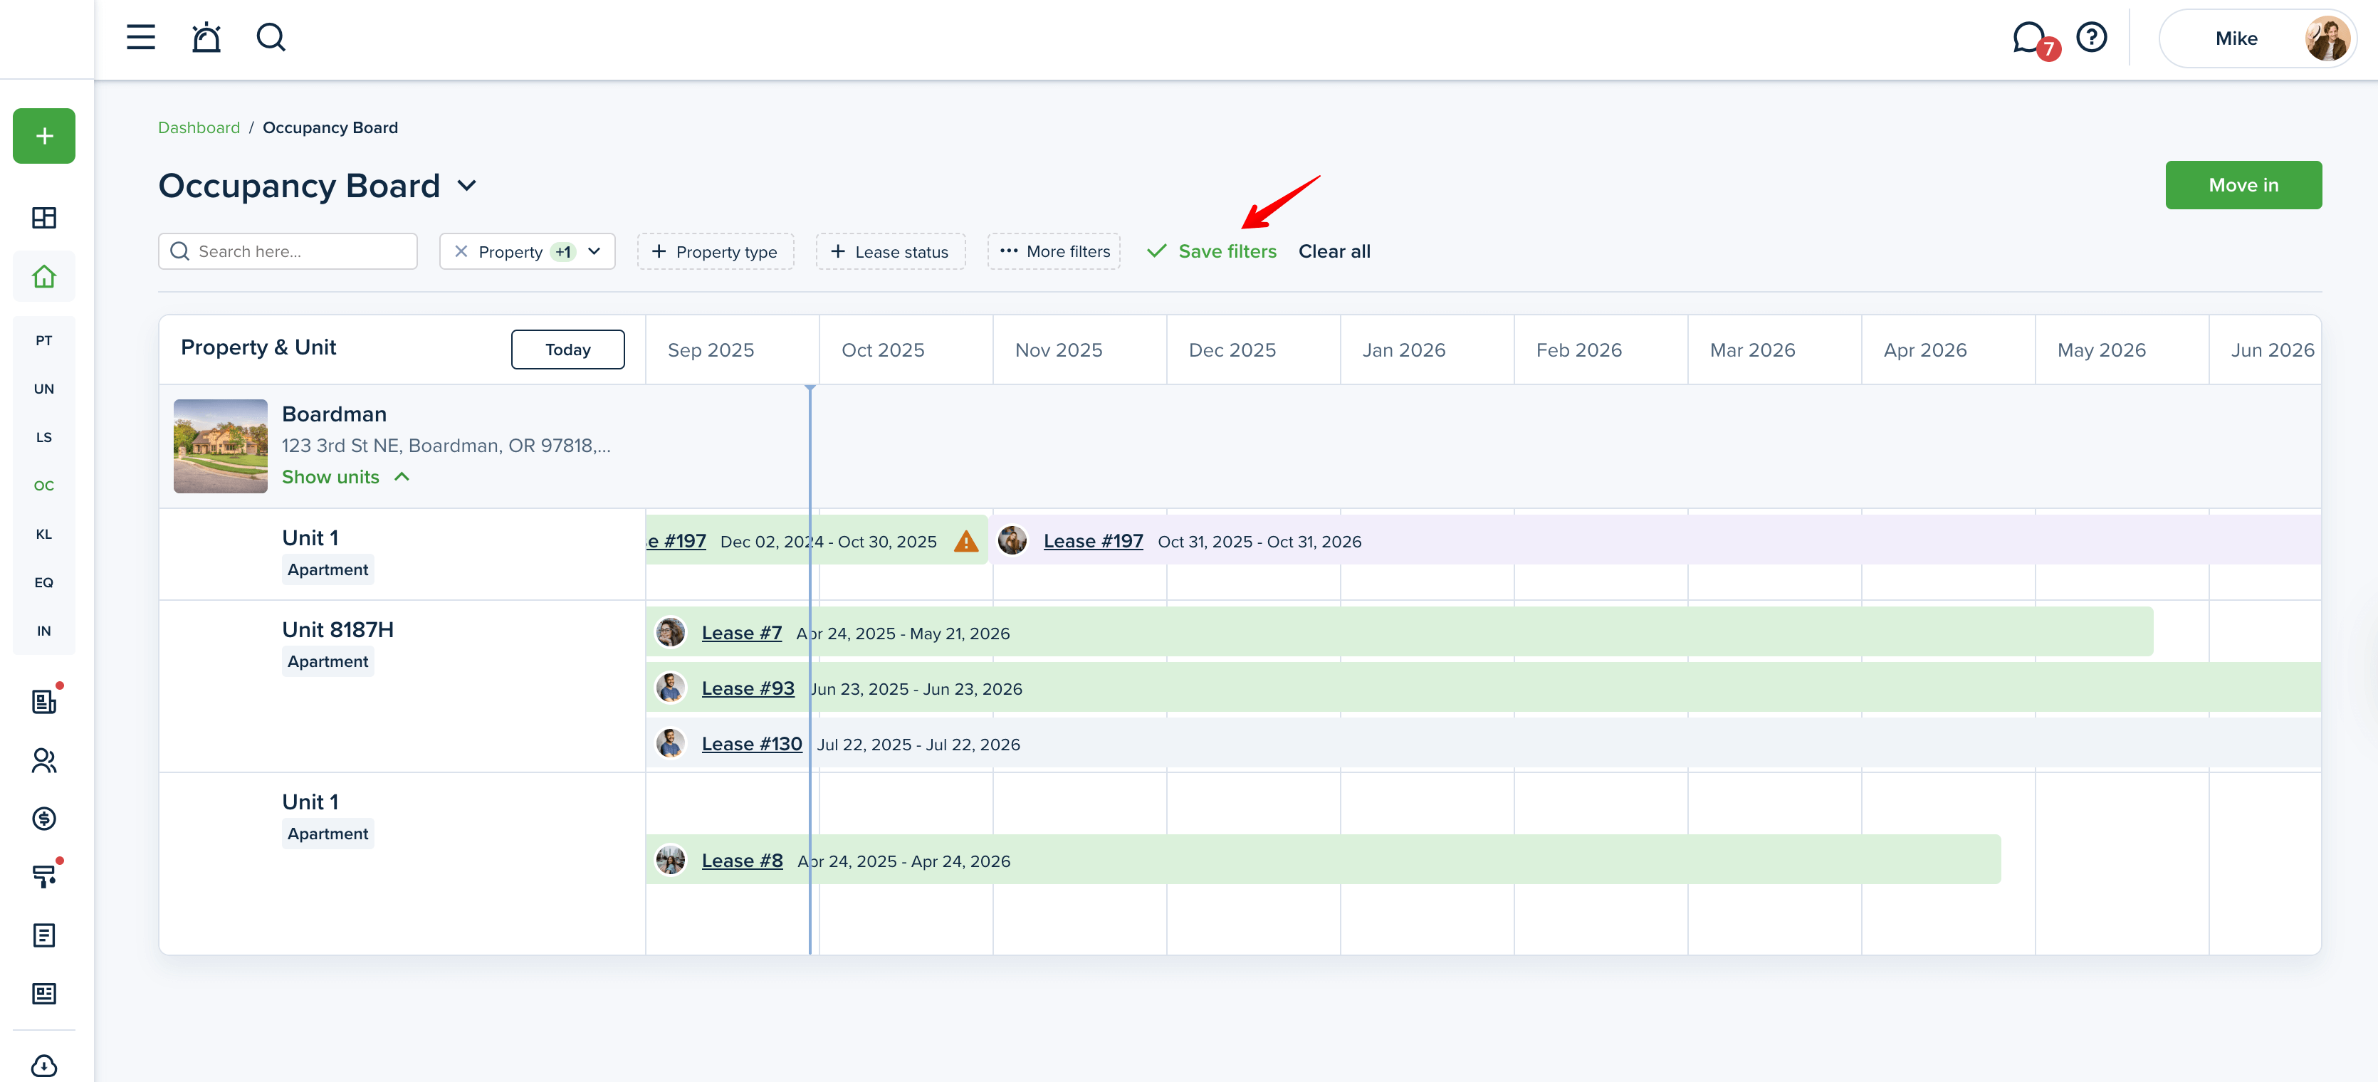Open the accounting dollar sidebar icon
Screen dimensions: 2378x1082
pos(44,819)
